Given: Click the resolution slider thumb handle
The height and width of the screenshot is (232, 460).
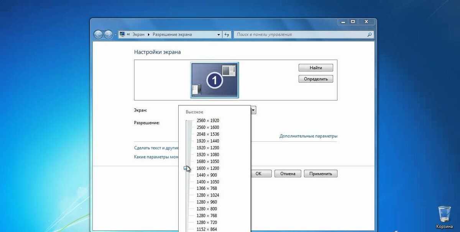Looking at the screenshot, I should click(x=186, y=168).
